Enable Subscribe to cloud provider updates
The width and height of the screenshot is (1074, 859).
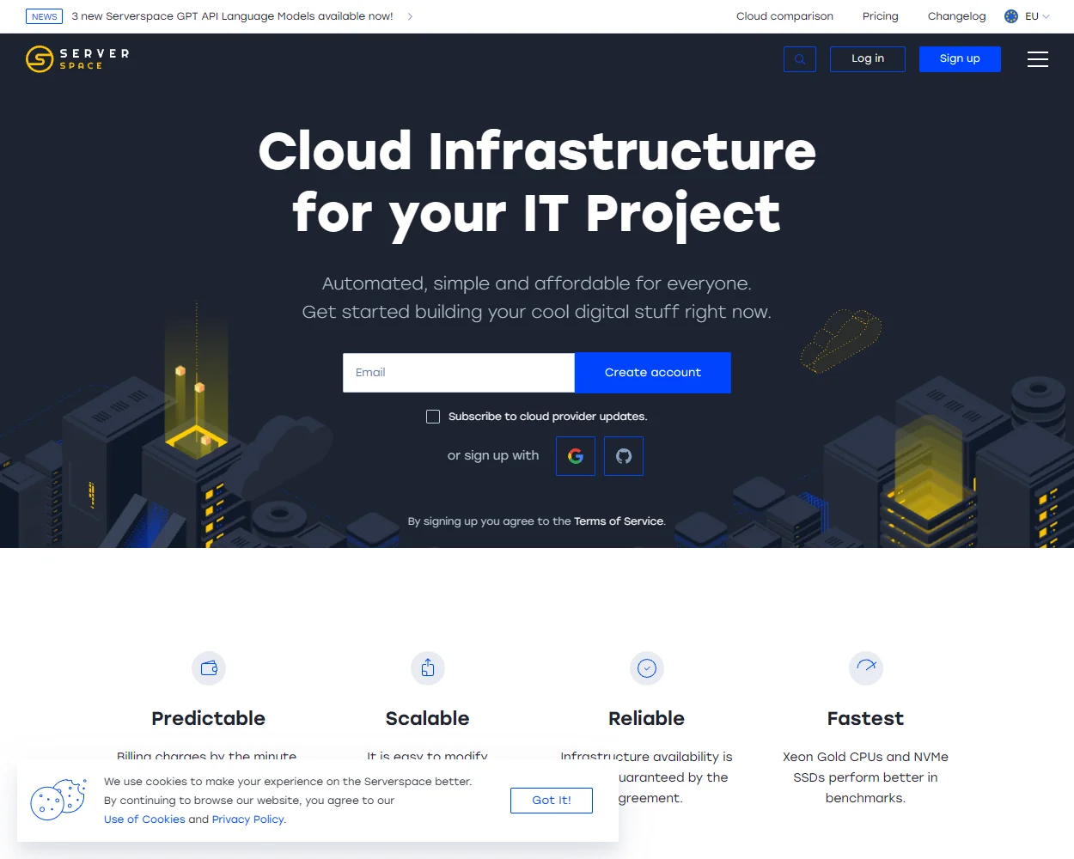point(433,416)
